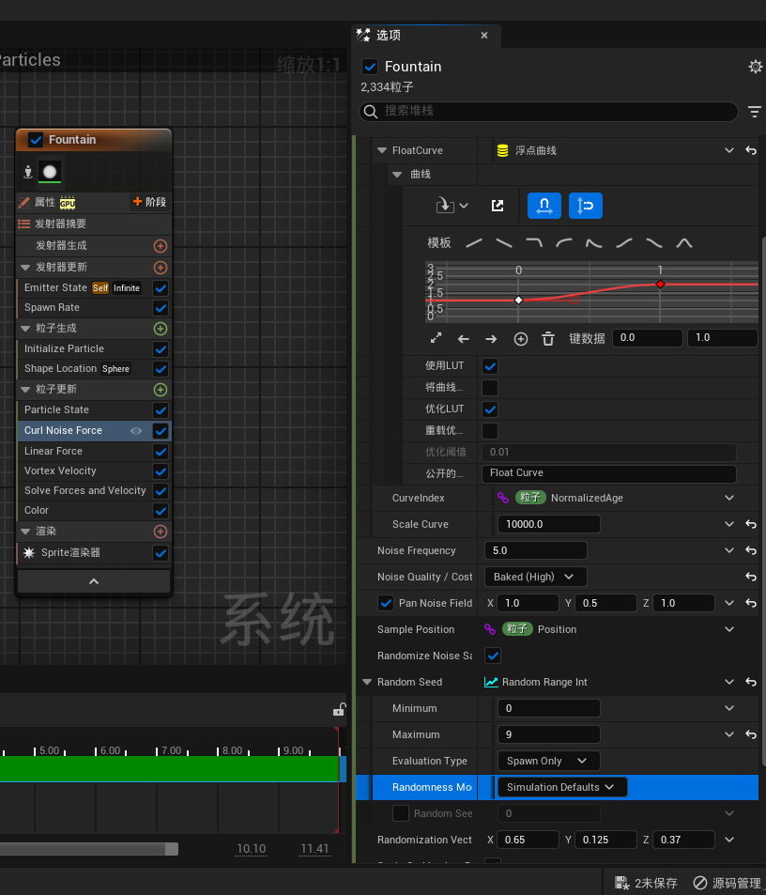The height and width of the screenshot is (895, 766).
Task: Click timeline horizontal scrollbar thumb
Action: [89, 849]
